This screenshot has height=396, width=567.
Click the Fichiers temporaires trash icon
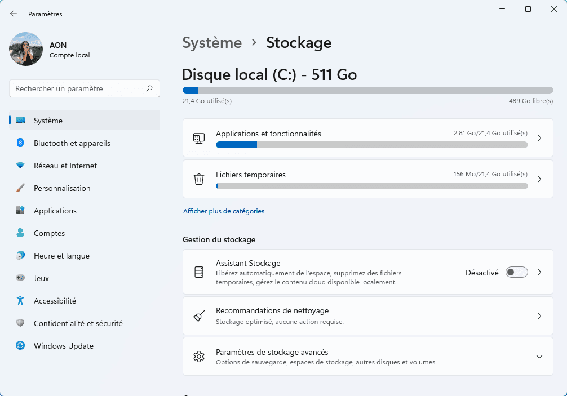(x=199, y=179)
